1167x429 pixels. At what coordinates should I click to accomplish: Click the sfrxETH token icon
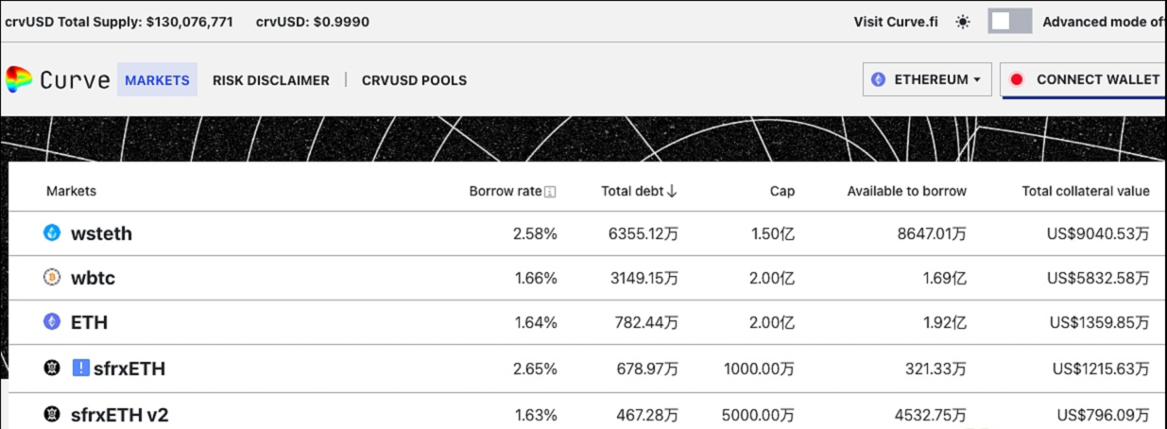pos(52,368)
